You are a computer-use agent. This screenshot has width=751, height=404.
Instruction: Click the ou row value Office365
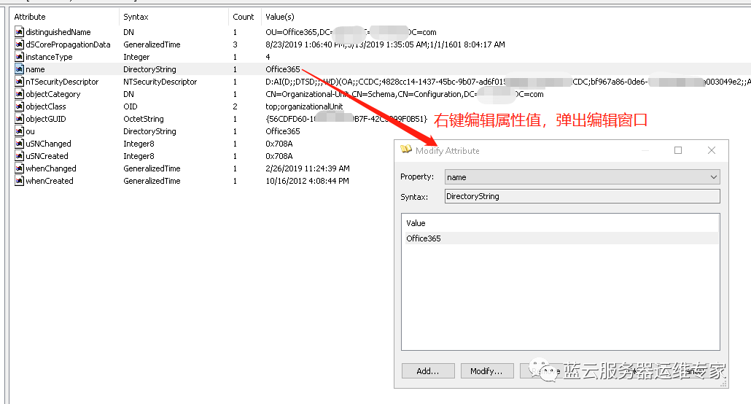point(283,131)
